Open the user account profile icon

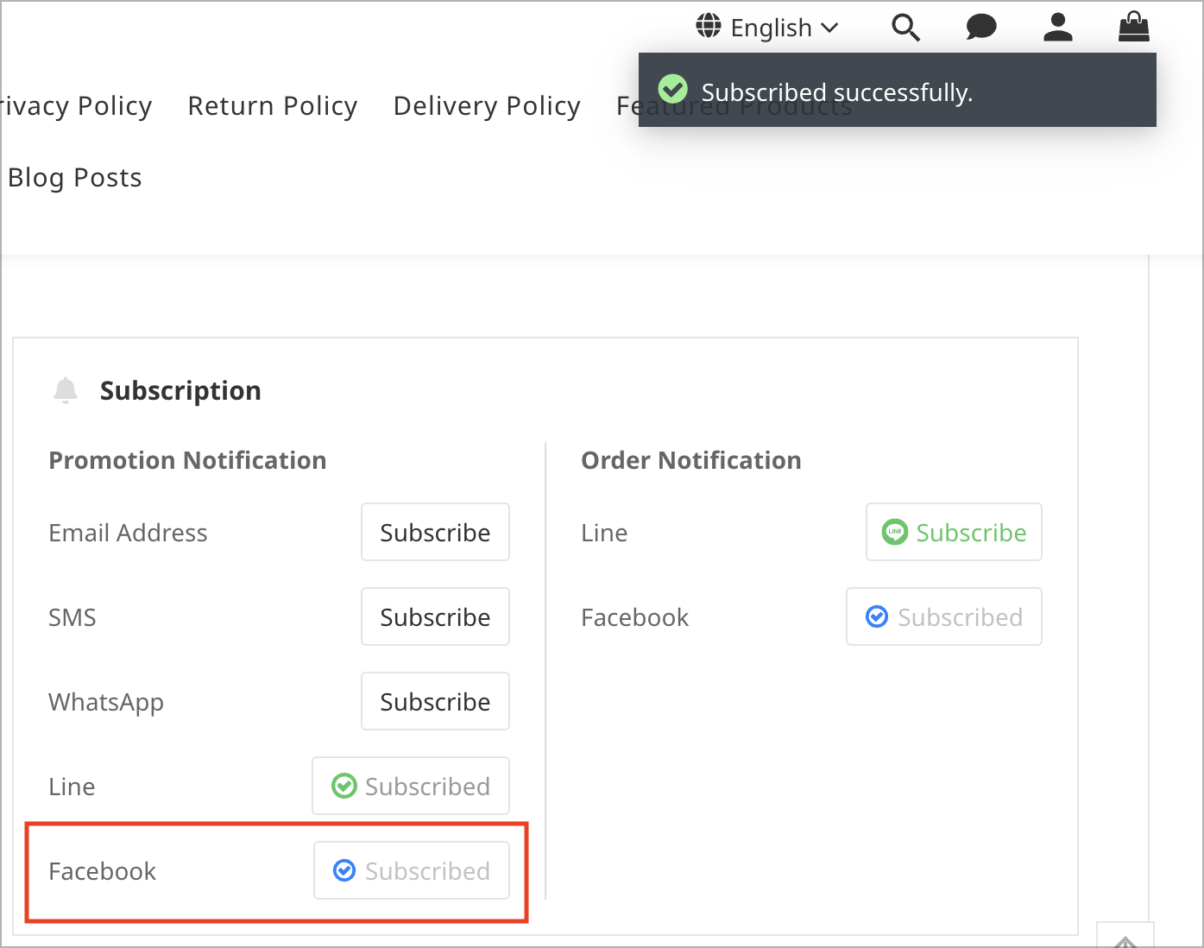pyautogui.click(x=1057, y=28)
